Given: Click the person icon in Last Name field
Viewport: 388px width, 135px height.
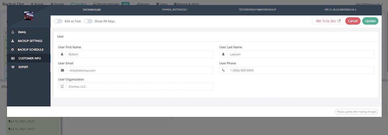Looking at the screenshot, I should [x=223, y=54].
